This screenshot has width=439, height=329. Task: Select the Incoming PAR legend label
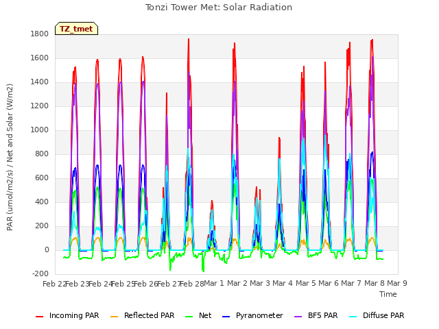[x=74, y=315]
